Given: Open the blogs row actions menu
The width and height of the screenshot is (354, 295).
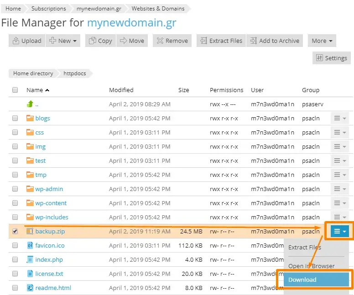Looking at the screenshot, I should click(x=340, y=118).
